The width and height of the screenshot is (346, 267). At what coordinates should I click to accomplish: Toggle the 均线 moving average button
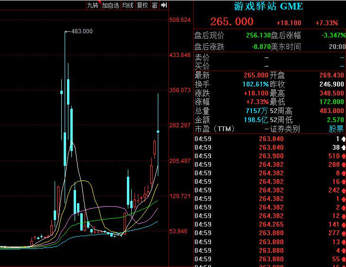(128, 5)
